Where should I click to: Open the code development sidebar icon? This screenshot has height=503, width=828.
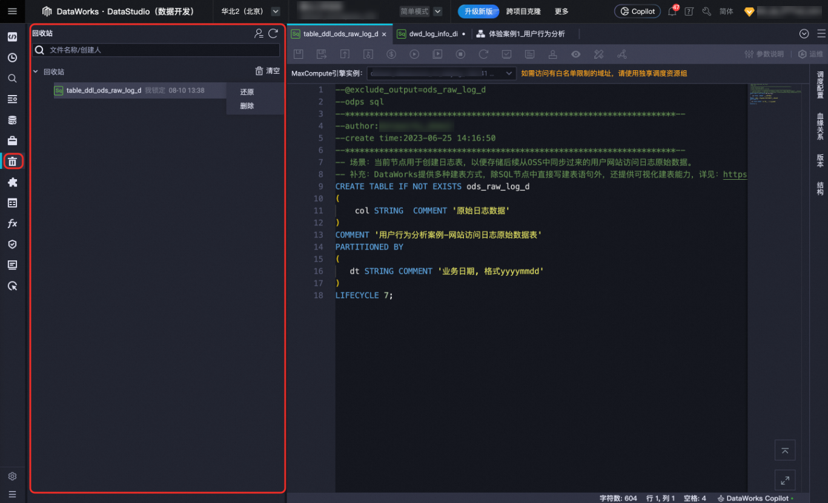pyautogui.click(x=12, y=38)
